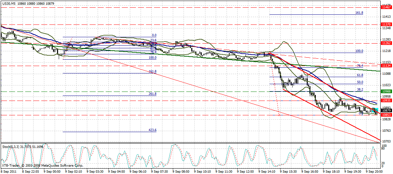
Task: Select the 10853 red price tag
Action: [x=386, y=115]
